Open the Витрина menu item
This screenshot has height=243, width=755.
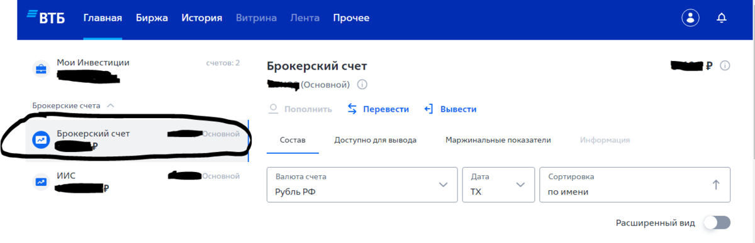pyautogui.click(x=256, y=18)
